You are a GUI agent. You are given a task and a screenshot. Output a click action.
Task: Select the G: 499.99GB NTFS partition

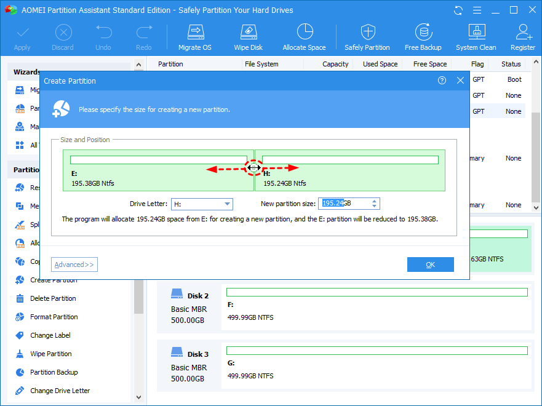pos(377,365)
